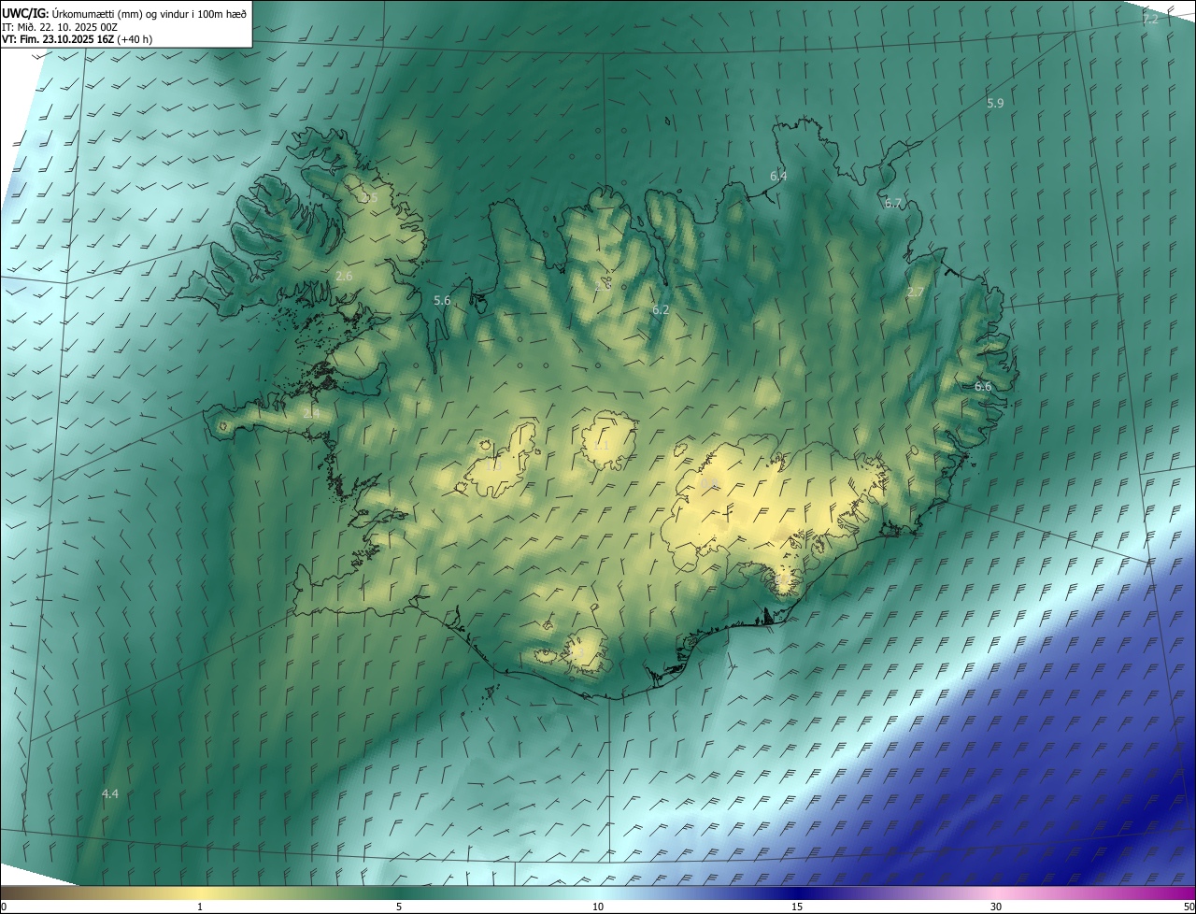Click the 2.7 value in East Iceland
The width and height of the screenshot is (1196, 914).
[916, 292]
